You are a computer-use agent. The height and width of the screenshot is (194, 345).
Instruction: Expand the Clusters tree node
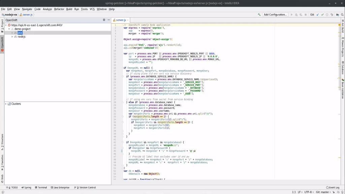(6, 104)
